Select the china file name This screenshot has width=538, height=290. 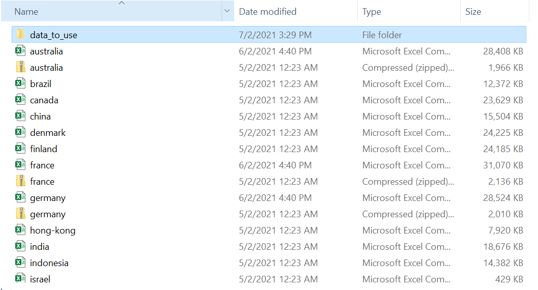40,117
